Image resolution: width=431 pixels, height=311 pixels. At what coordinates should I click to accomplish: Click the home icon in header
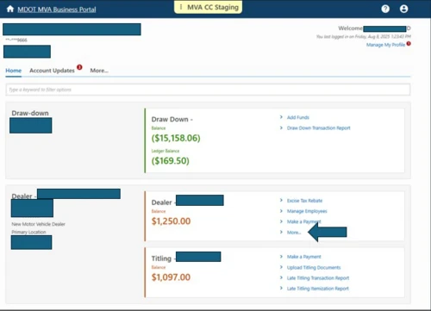pos(10,9)
